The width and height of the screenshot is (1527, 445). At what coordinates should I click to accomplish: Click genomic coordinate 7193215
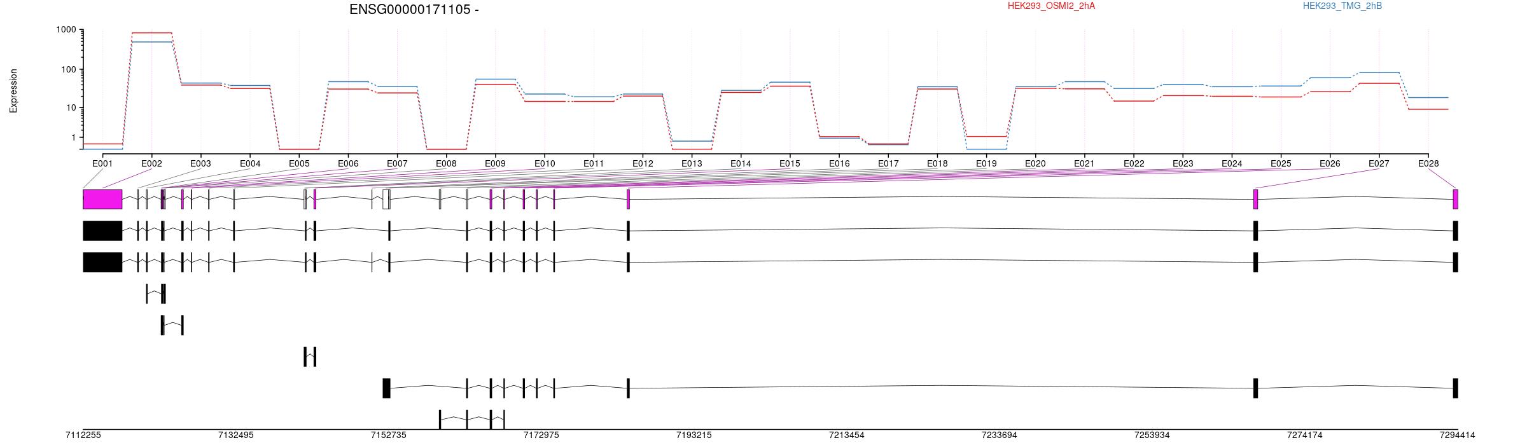point(694,435)
